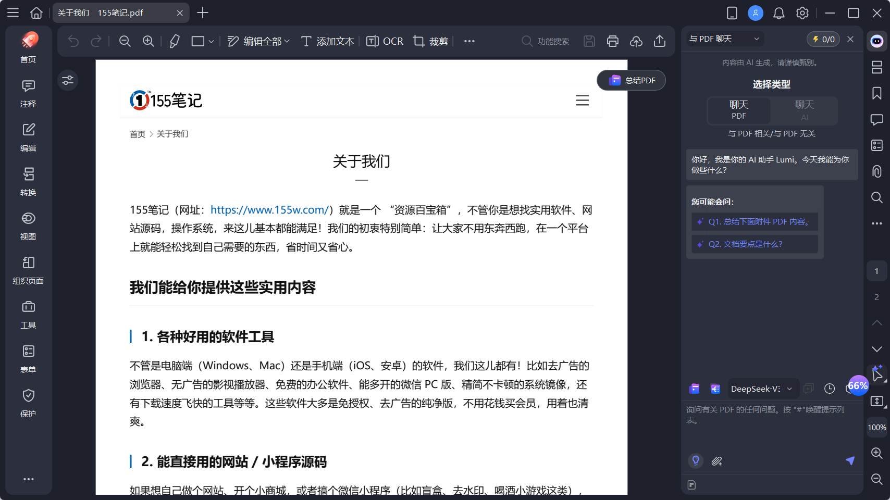Toggle the lightbulb prompt icon
The height and width of the screenshot is (500, 890).
pos(696,461)
